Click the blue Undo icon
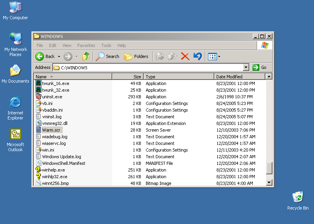 [198, 56]
